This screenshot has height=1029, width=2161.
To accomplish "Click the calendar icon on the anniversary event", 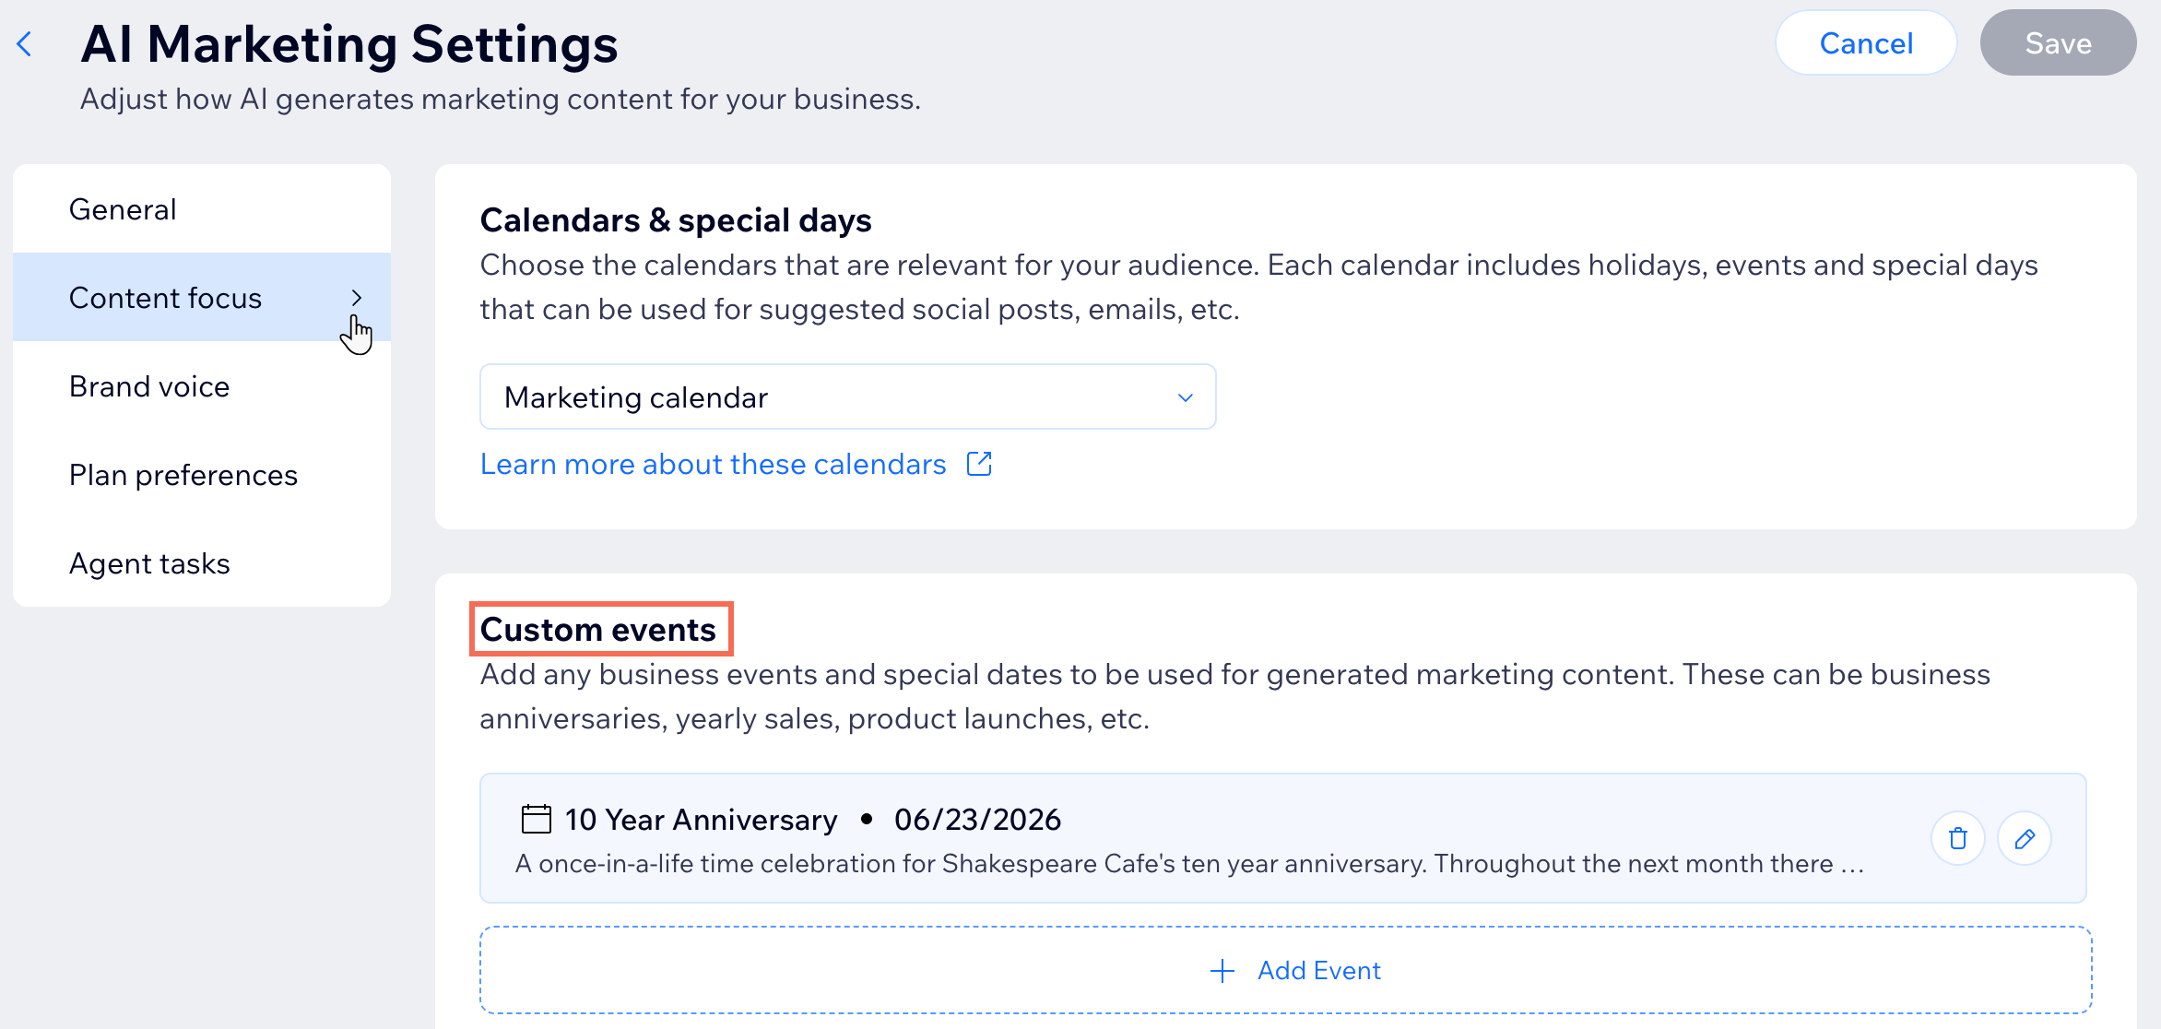I will click(x=536, y=819).
